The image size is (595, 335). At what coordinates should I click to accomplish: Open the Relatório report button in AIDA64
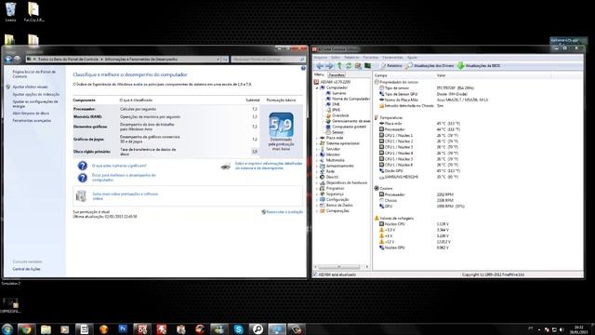[x=391, y=66]
